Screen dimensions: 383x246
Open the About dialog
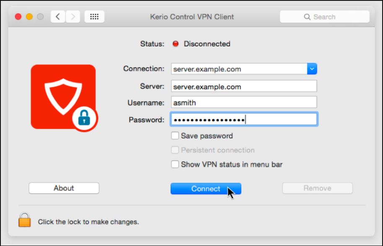[63, 188]
